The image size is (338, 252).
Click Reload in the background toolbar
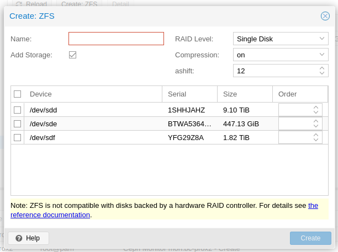click(x=31, y=4)
